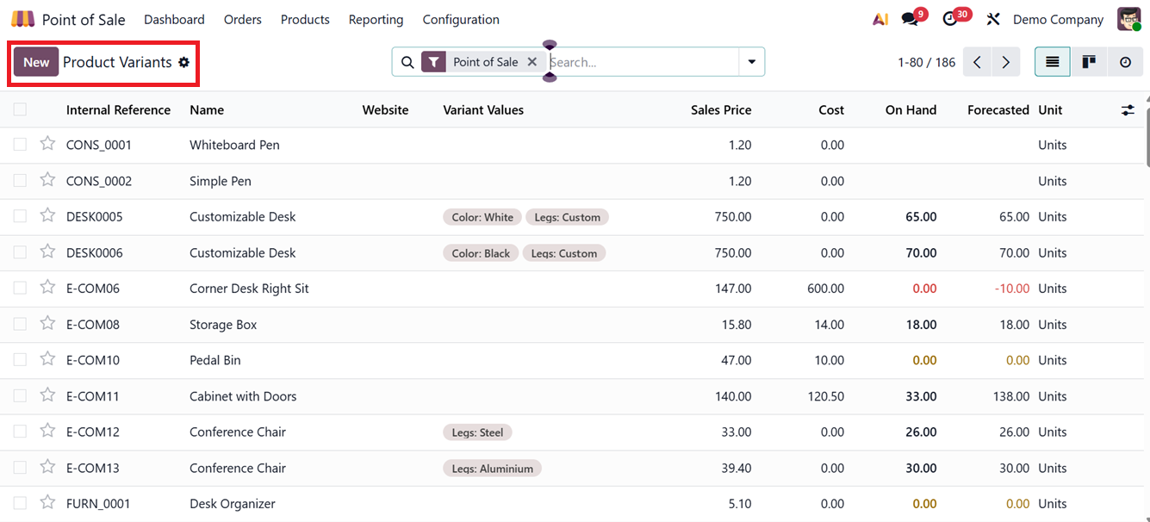The image size is (1150, 522).
Task: Click the developer tools wrench icon
Action: coord(992,18)
